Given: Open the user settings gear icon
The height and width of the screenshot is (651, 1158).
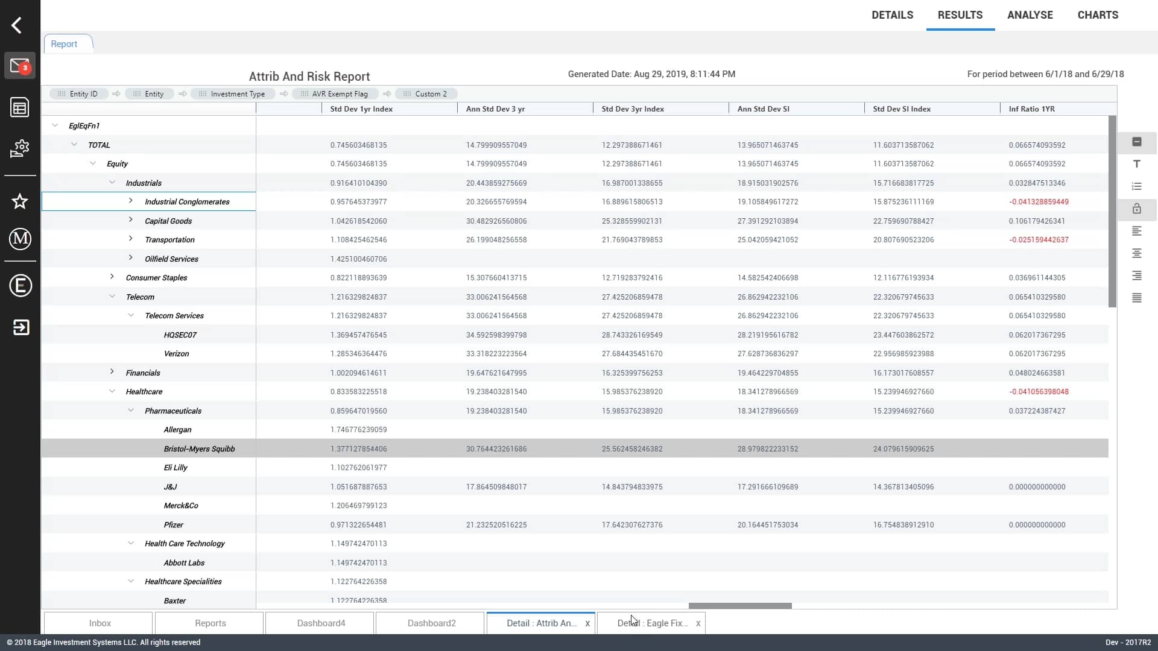Looking at the screenshot, I should coord(20,148).
